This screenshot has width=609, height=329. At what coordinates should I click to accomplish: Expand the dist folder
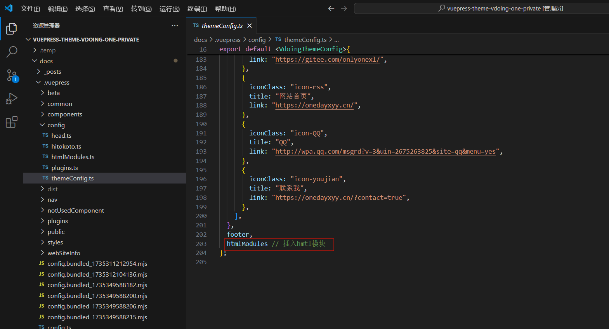tap(42, 189)
